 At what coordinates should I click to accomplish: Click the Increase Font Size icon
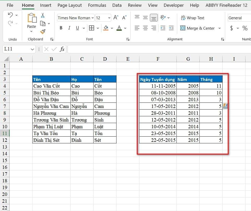(117, 18)
